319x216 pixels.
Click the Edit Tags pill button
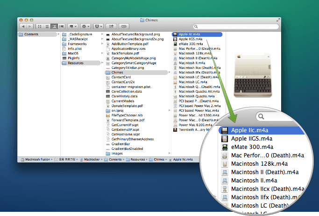tap(124, 27)
